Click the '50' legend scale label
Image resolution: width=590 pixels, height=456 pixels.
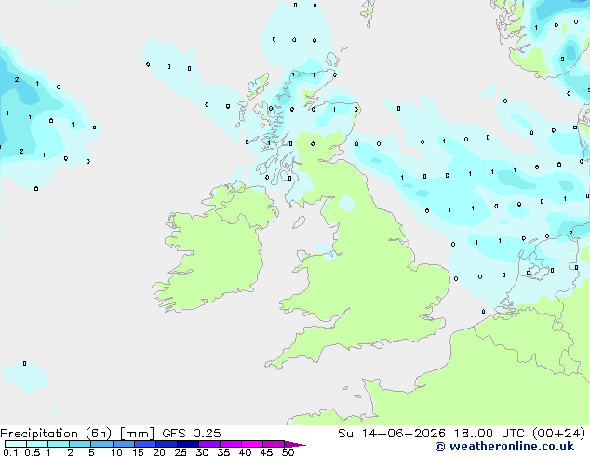click(x=288, y=452)
